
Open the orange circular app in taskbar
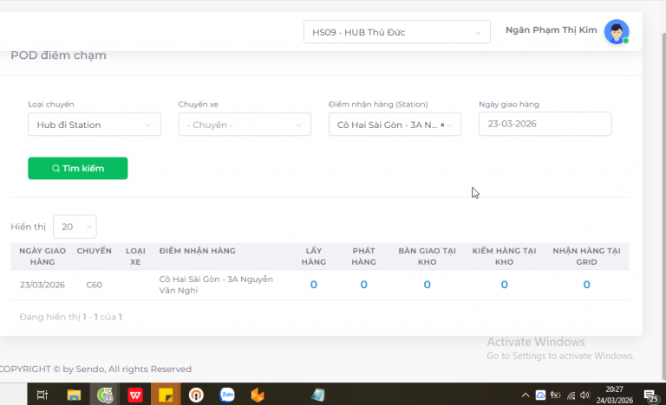coord(196,395)
